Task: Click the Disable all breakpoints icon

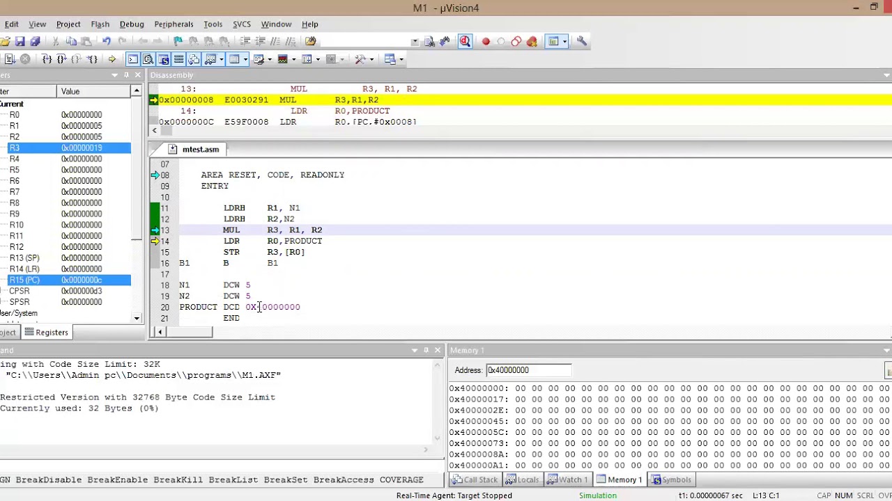Action: click(516, 42)
